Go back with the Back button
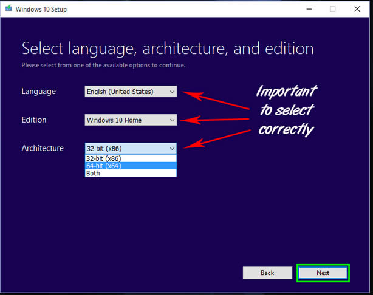This screenshot has width=373, height=295. 267,273
